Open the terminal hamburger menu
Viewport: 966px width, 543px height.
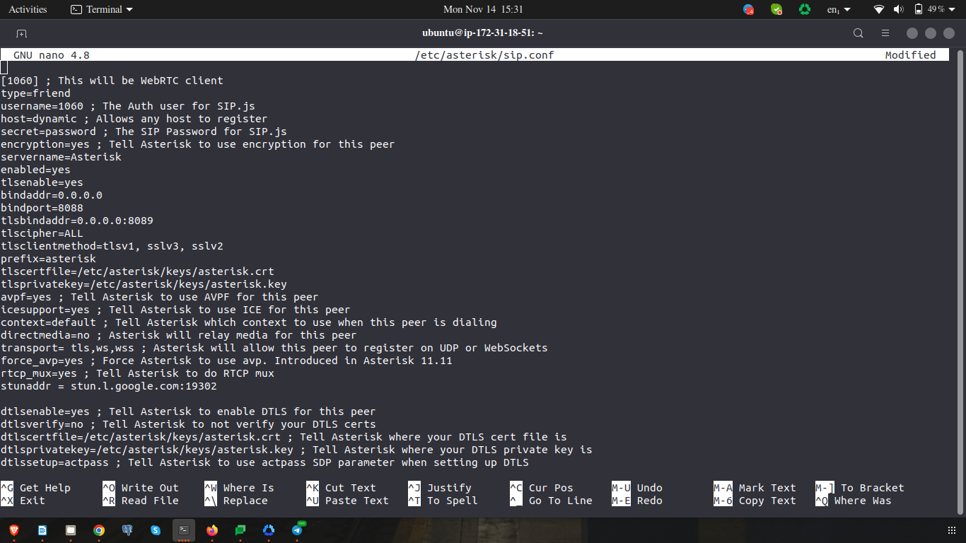point(885,33)
